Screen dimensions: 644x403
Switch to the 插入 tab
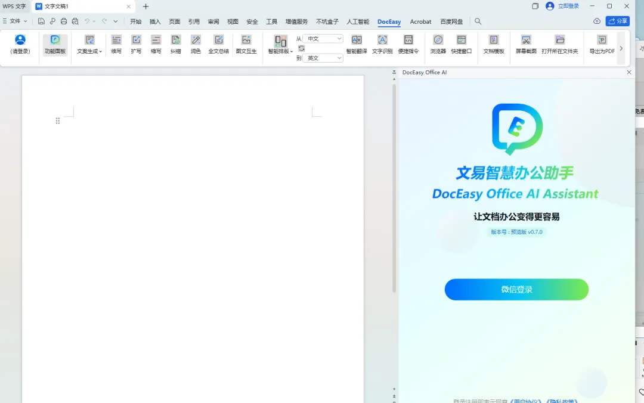pos(155,21)
